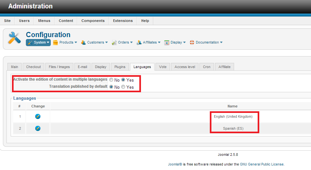Click the Documentation lifebuoy icon
This screenshot has width=311, height=170.
[x=192, y=42]
